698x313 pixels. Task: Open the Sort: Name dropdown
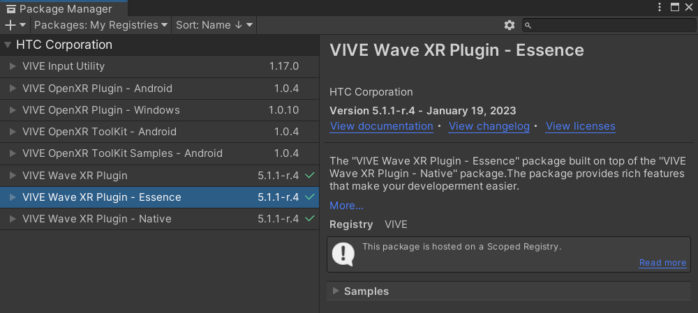pos(214,25)
